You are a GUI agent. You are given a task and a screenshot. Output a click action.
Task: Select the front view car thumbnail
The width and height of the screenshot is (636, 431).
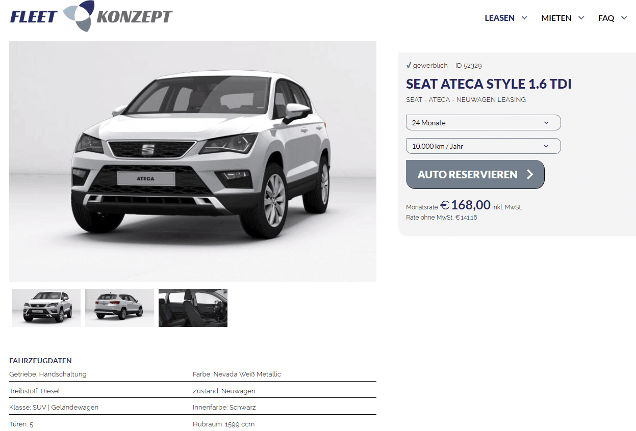click(x=46, y=308)
